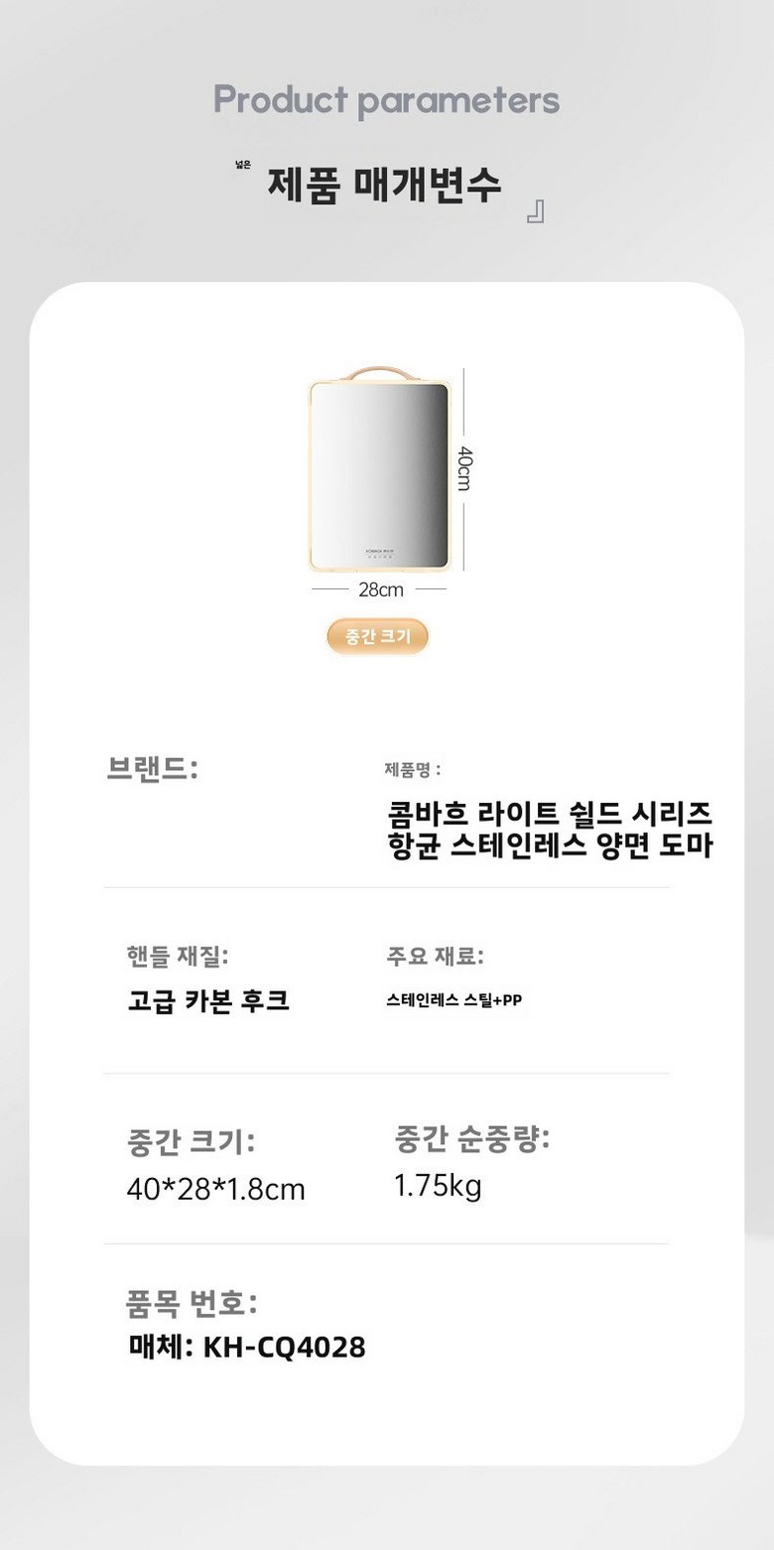Click the "Product parameters" heading
The width and height of the screenshot is (774, 1550).
(x=386, y=100)
